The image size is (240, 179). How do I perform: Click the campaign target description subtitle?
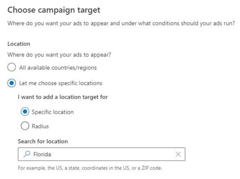(121, 23)
